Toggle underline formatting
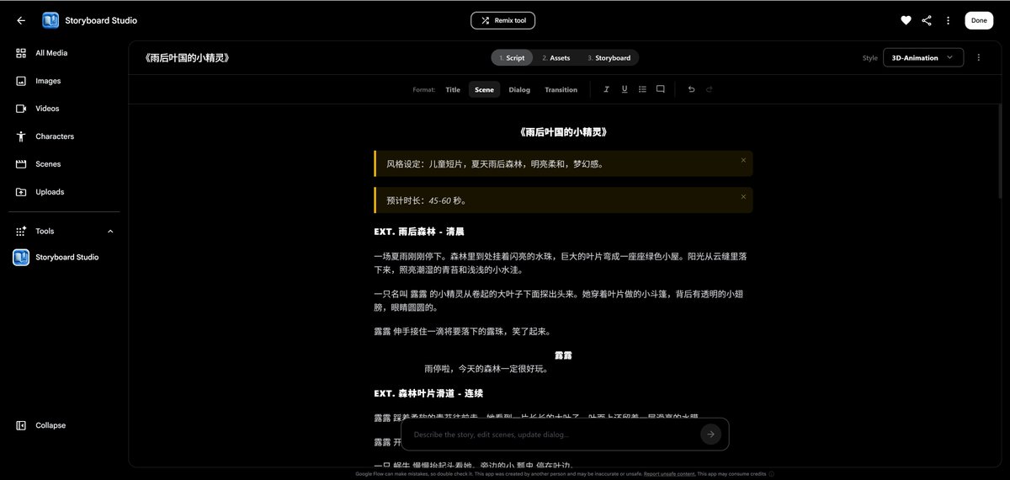Screen dimensions: 1010x480 pyautogui.click(x=625, y=89)
